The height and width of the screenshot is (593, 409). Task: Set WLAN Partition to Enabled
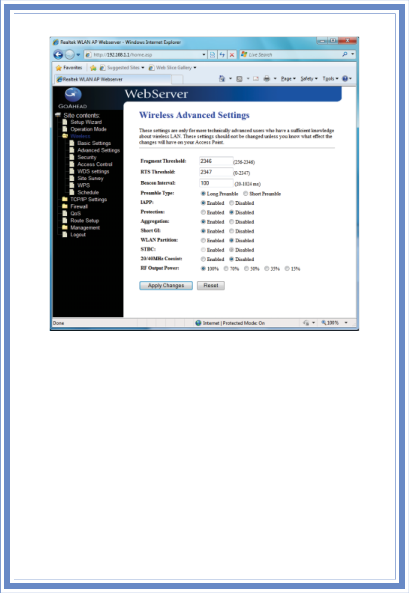(x=203, y=240)
